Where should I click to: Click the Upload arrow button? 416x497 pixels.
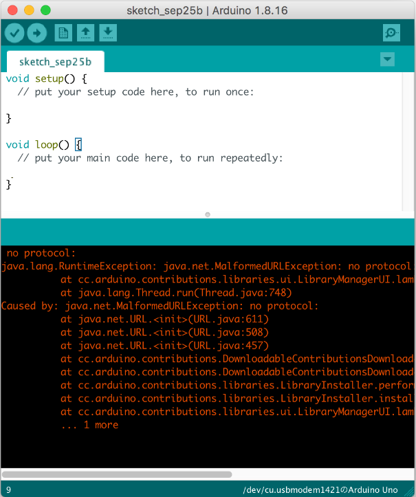[36, 33]
